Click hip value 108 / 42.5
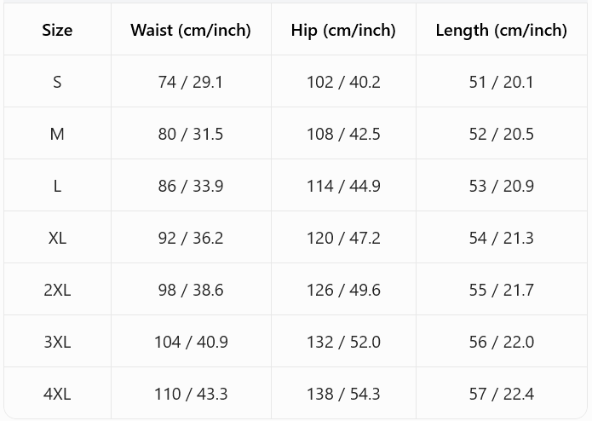The image size is (592, 421). click(343, 134)
